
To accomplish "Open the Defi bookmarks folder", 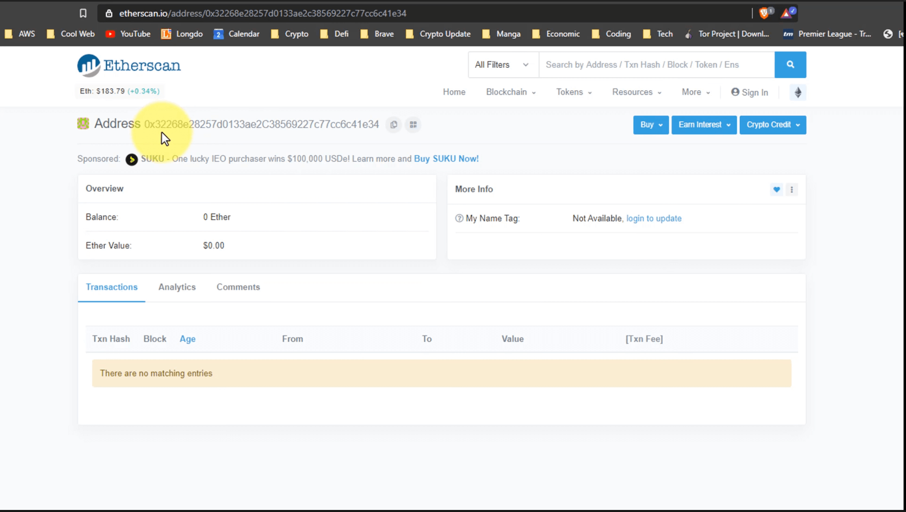I will tap(334, 34).
